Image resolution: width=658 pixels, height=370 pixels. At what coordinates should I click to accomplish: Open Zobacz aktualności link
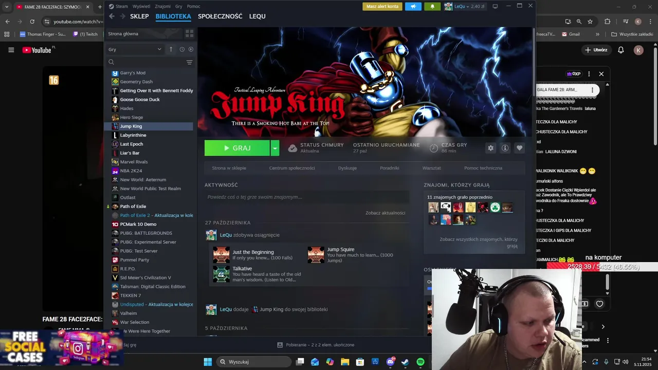click(386, 213)
